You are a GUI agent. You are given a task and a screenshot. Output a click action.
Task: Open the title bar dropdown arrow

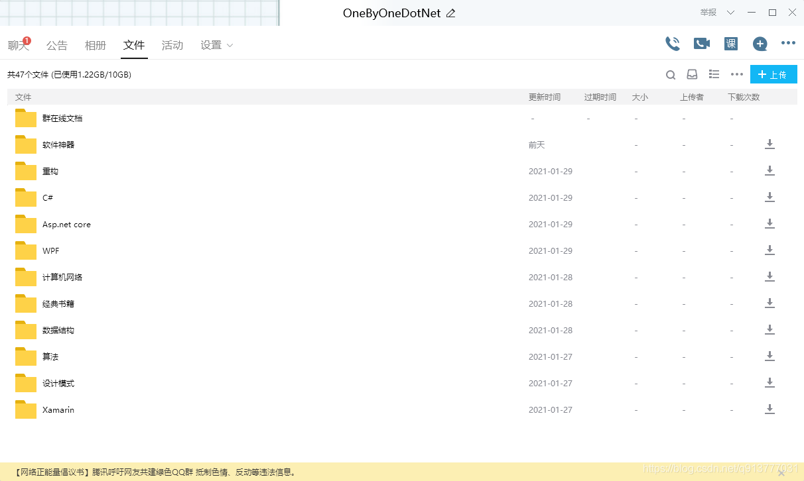coord(730,13)
